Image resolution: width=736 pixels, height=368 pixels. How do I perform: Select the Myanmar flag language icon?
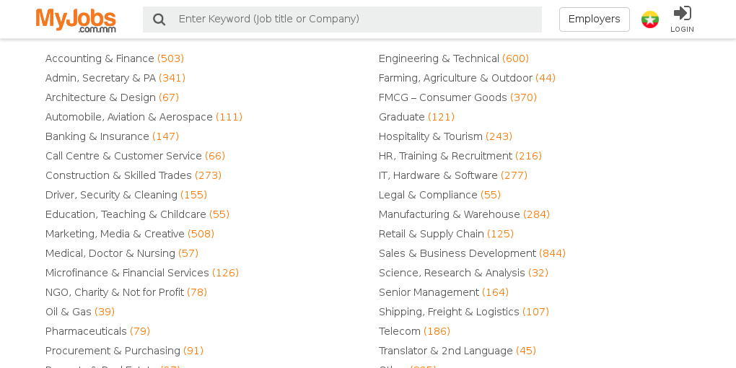[650, 19]
